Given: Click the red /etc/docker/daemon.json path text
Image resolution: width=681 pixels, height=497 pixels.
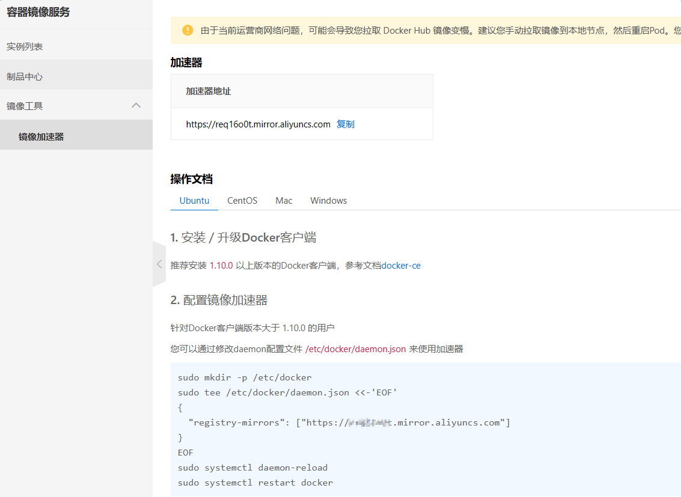Looking at the screenshot, I should tap(355, 349).
